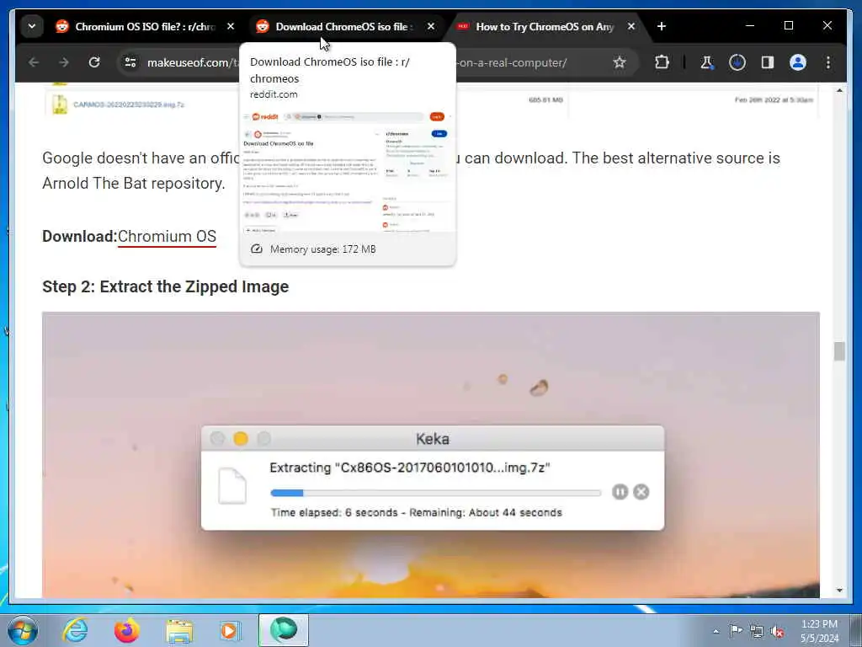Click the Step 2 Extract the Zipped Image heading
Image resolution: width=862 pixels, height=647 pixels.
click(x=166, y=286)
